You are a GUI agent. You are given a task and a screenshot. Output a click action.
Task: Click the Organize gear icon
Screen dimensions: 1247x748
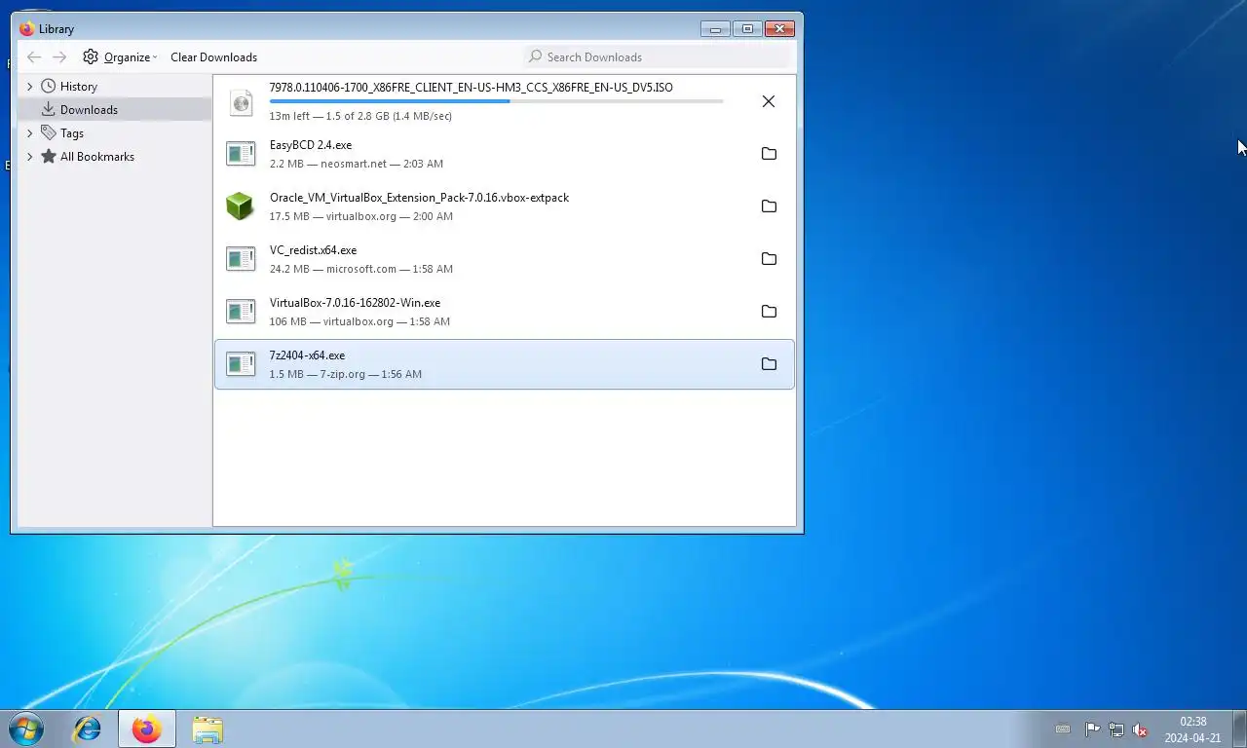tap(91, 56)
